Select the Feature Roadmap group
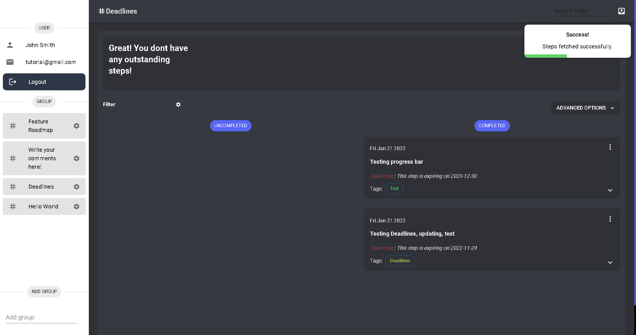Viewport: 636px width, 335px height. (44, 126)
